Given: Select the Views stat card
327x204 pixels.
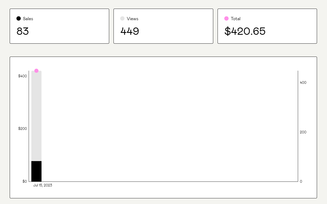Looking at the screenshot, I should [163, 26].
